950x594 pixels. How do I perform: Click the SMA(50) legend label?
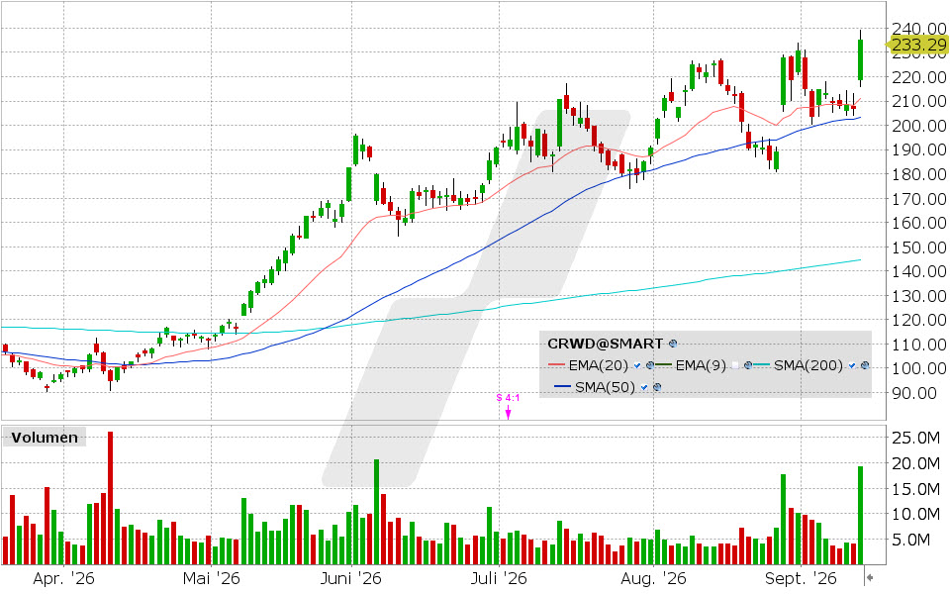605,387
